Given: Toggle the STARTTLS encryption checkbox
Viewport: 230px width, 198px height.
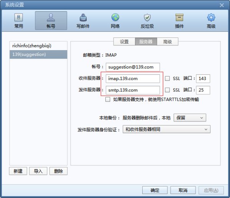Looking at the screenshot, I should click(108, 99).
